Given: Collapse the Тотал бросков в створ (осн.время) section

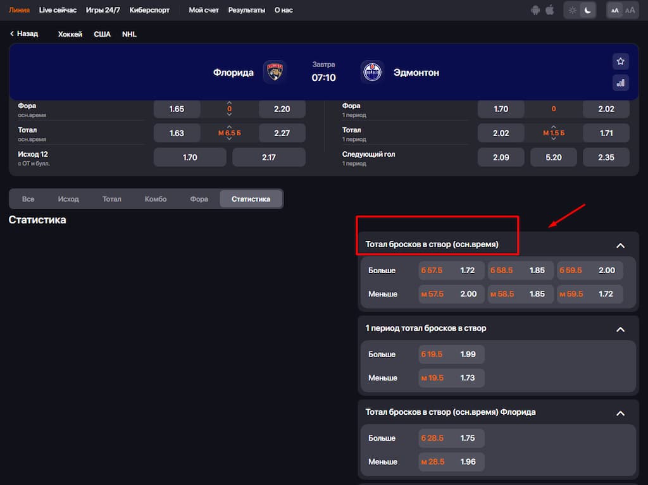Looking at the screenshot, I should [620, 245].
